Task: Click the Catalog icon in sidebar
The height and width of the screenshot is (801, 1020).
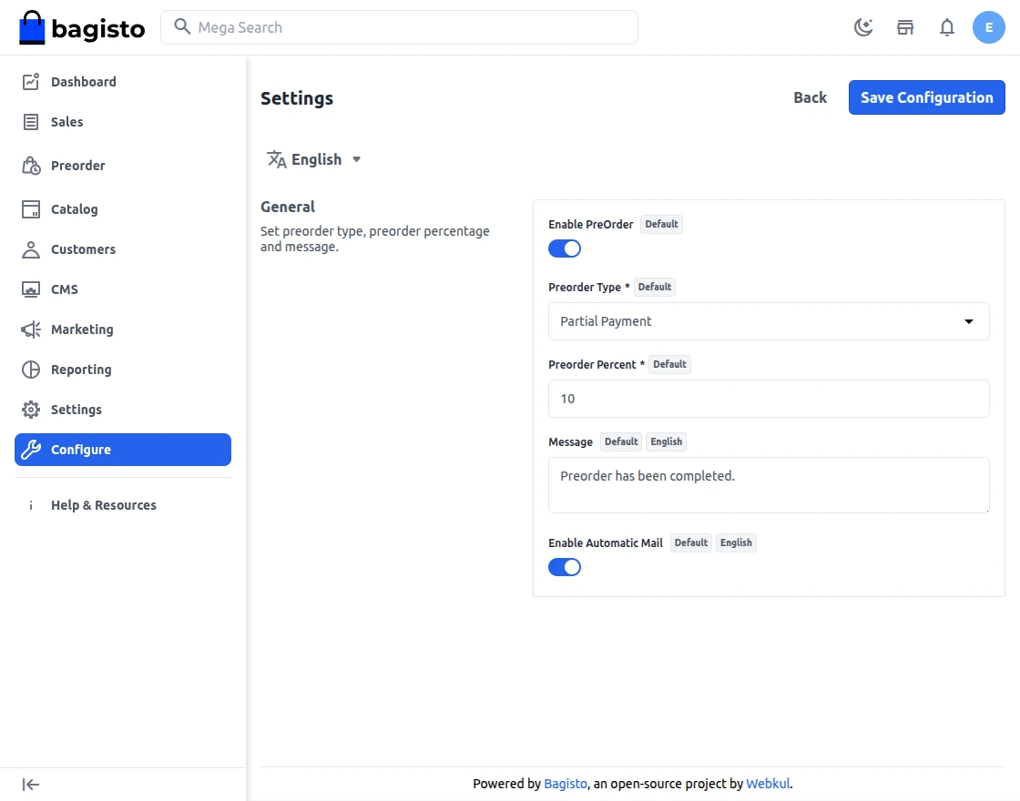Action: click(31, 208)
